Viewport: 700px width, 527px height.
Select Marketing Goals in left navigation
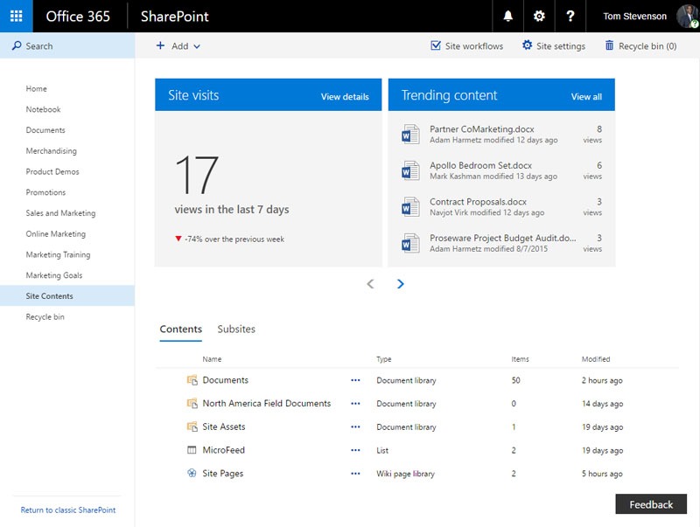[54, 275]
